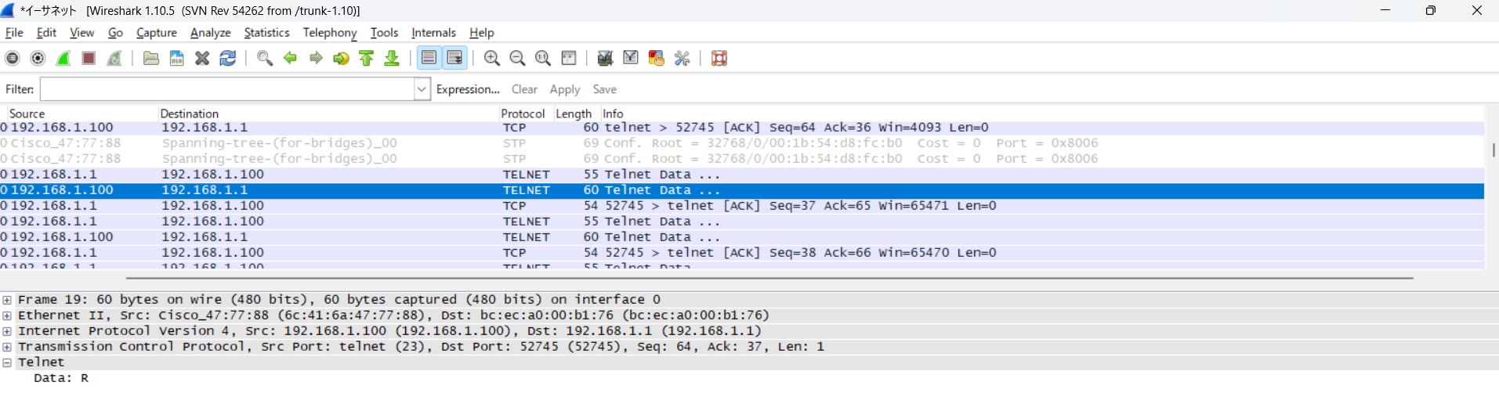Open the Telephony menu
Screen dimensions: 1499x411
[x=329, y=33]
